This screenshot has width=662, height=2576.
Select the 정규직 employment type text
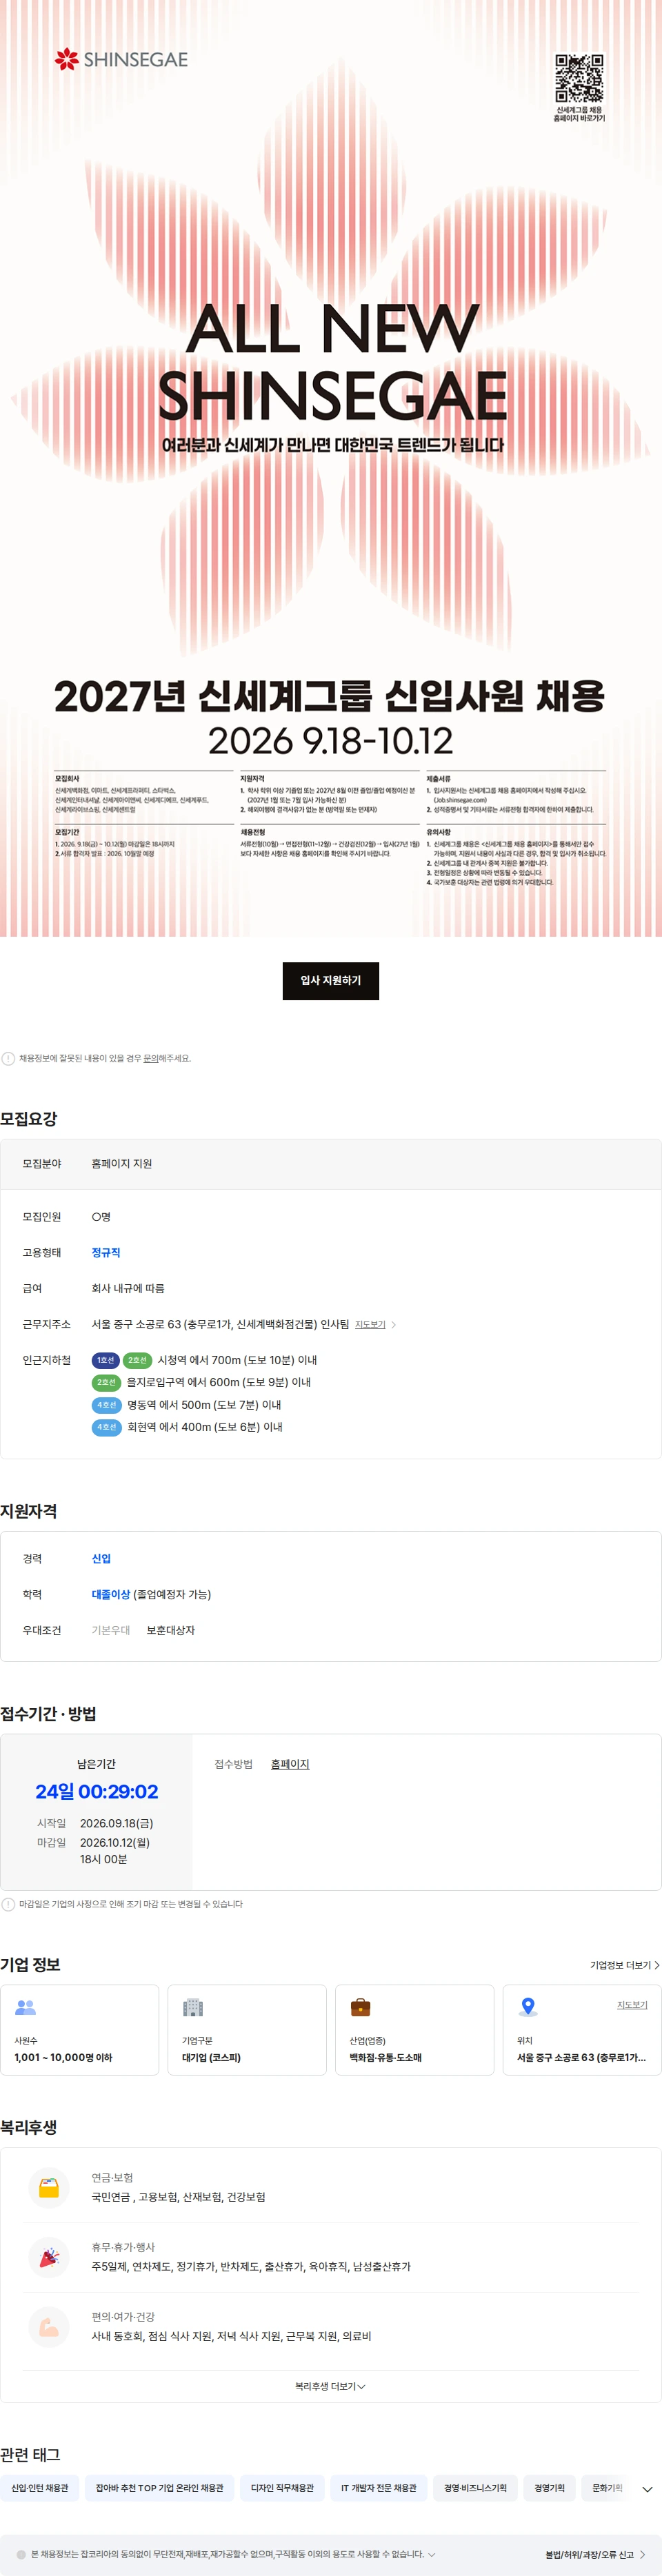pyautogui.click(x=106, y=1252)
